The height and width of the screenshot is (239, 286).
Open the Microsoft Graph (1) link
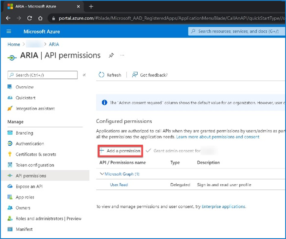tap(122, 174)
